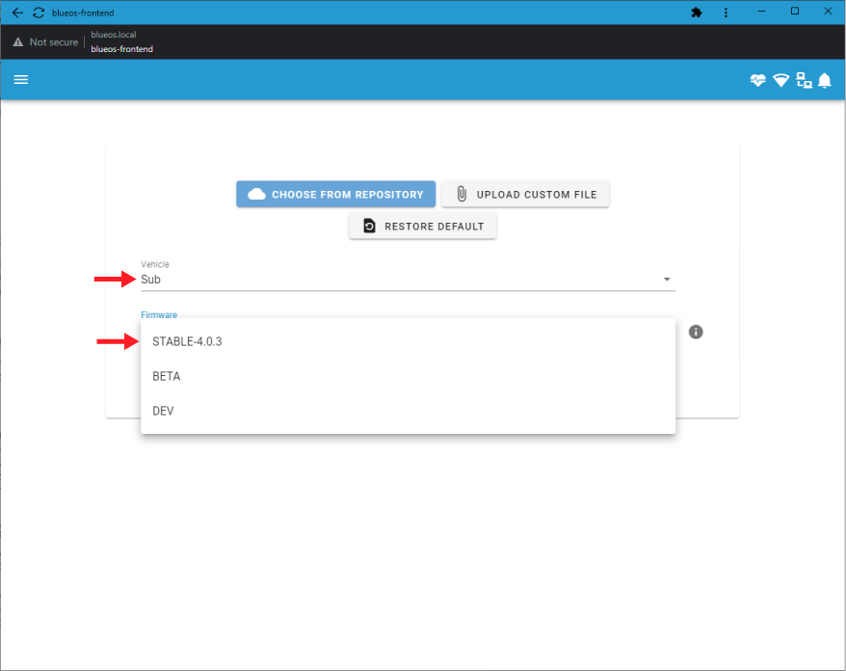Show notifications via the bell icon
This screenshot has height=671, width=846.
click(825, 80)
